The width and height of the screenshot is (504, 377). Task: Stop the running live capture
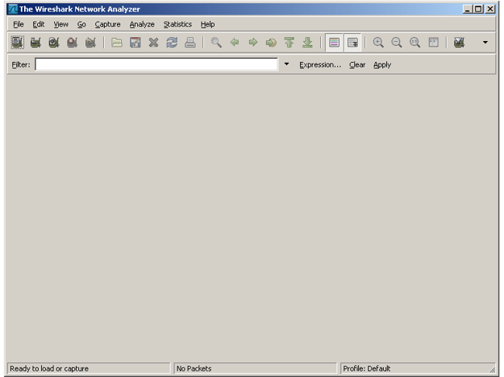click(x=72, y=43)
